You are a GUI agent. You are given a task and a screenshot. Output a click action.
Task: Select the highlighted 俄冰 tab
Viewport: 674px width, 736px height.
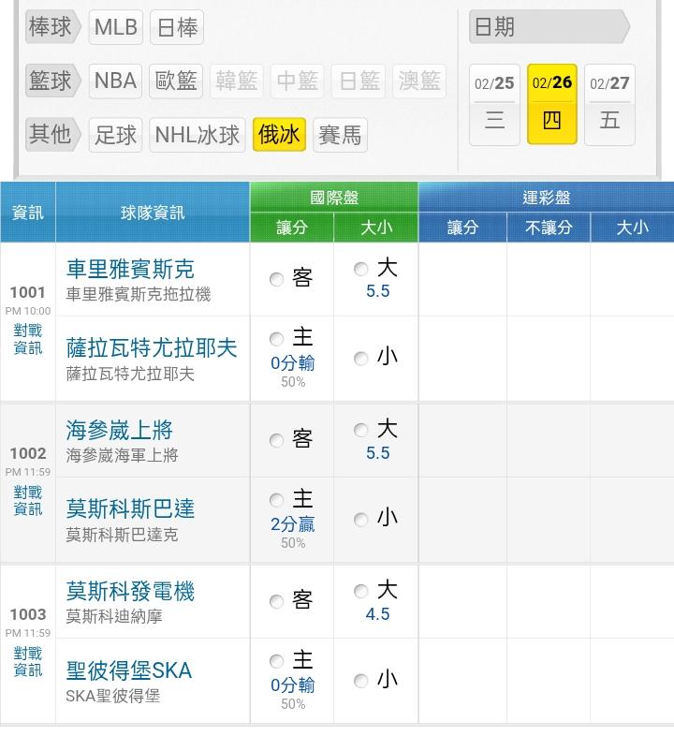pos(279,135)
